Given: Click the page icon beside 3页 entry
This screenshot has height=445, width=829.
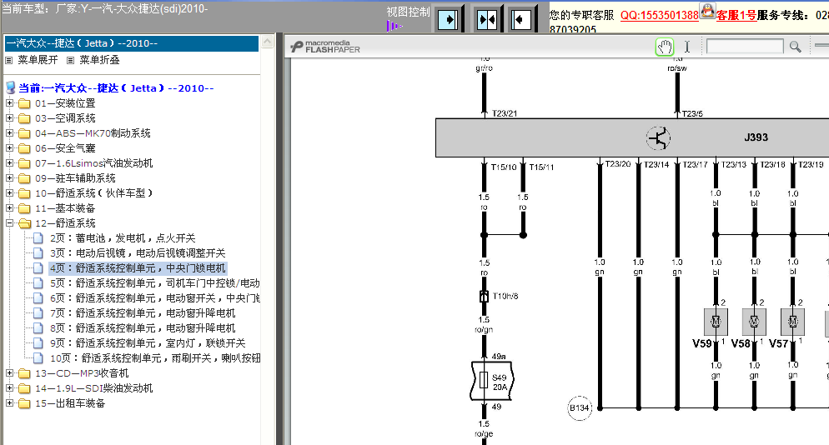Looking at the screenshot, I should [x=38, y=253].
